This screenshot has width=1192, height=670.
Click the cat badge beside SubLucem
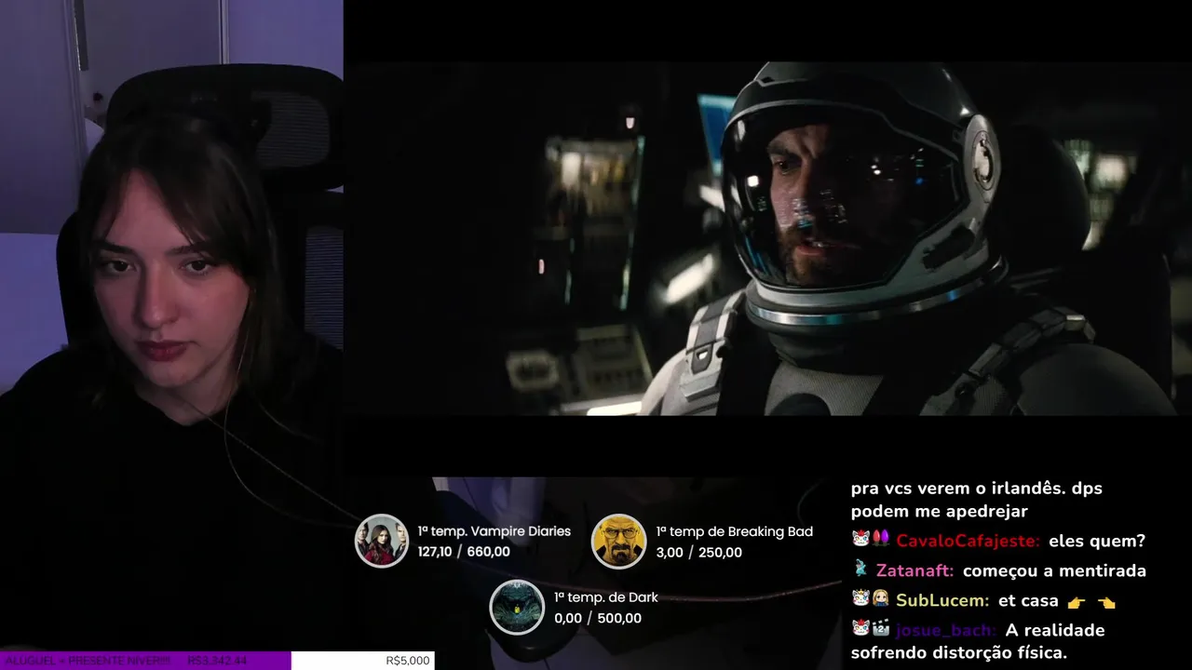pyautogui.click(x=860, y=599)
